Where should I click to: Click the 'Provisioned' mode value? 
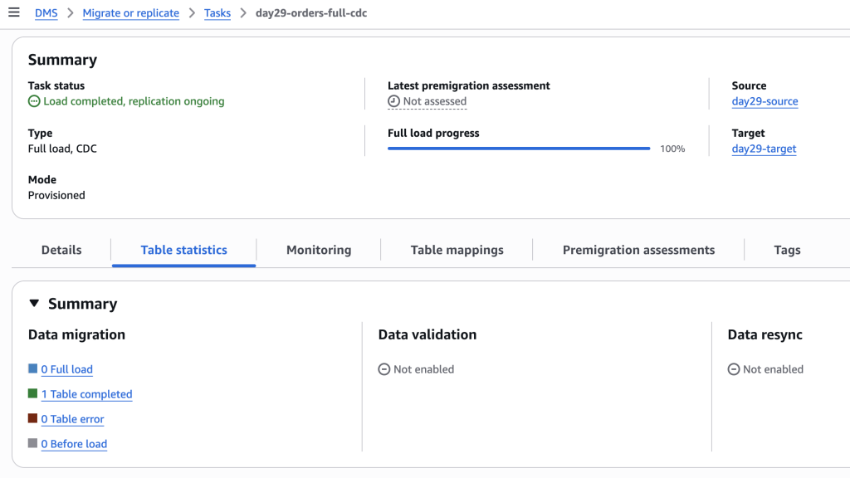click(x=56, y=195)
